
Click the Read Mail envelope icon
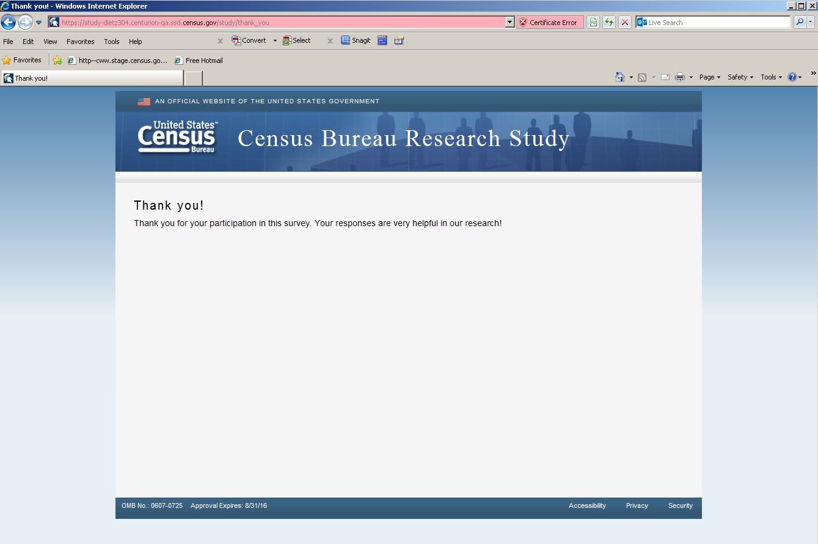665,77
